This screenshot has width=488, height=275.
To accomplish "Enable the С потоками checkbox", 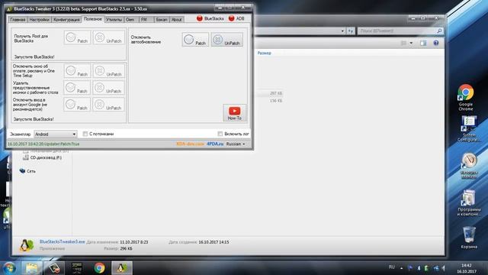I will coord(85,134).
